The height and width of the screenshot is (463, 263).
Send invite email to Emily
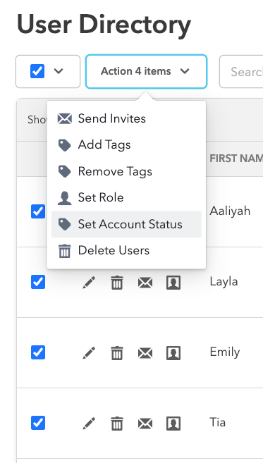coord(145,353)
